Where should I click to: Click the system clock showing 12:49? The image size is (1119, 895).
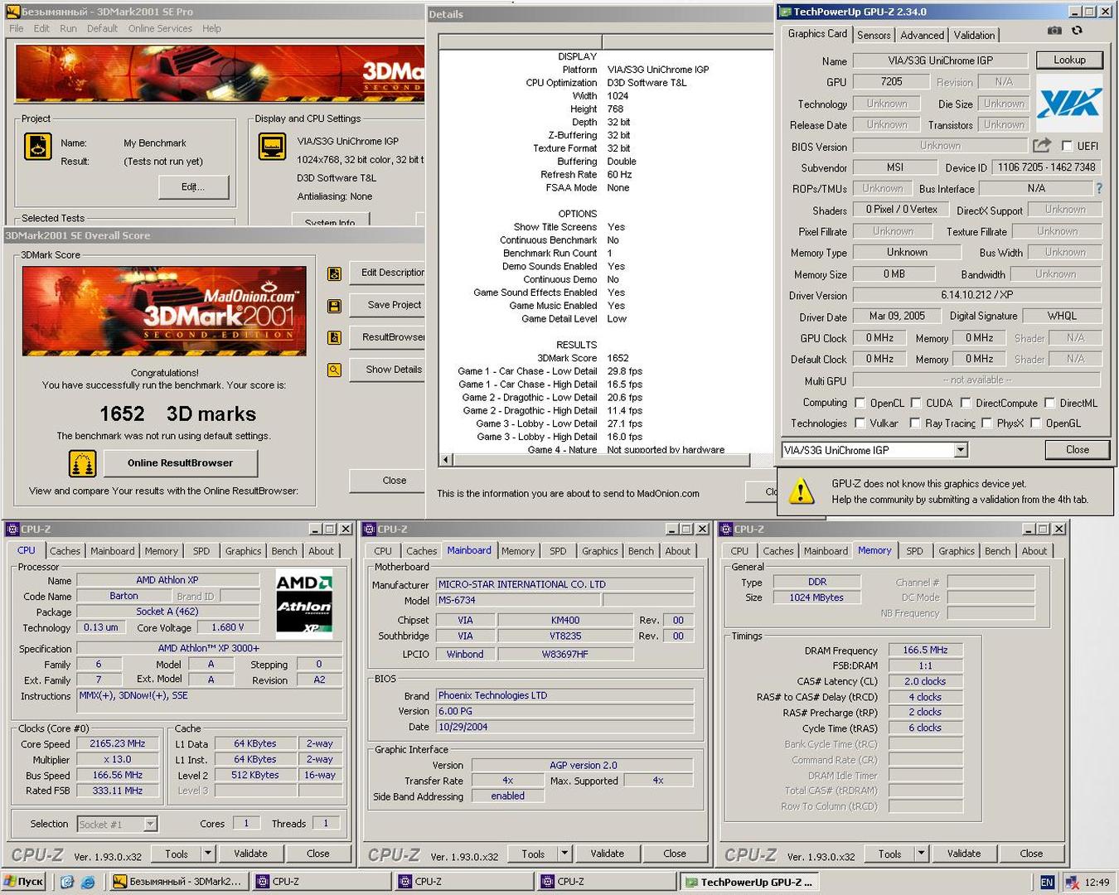pos(1097,883)
